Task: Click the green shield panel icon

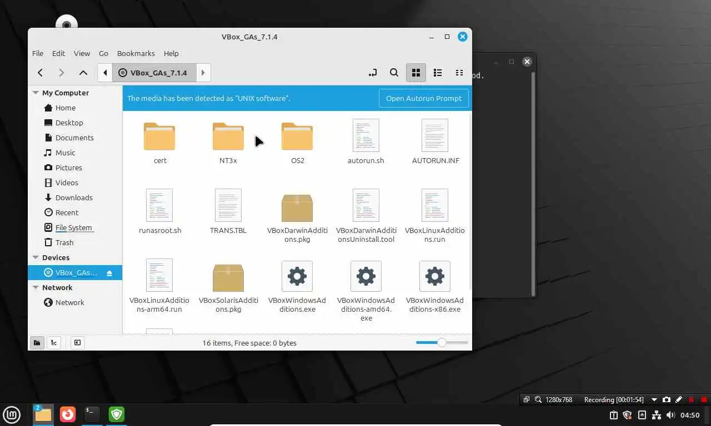Action: [x=117, y=414]
